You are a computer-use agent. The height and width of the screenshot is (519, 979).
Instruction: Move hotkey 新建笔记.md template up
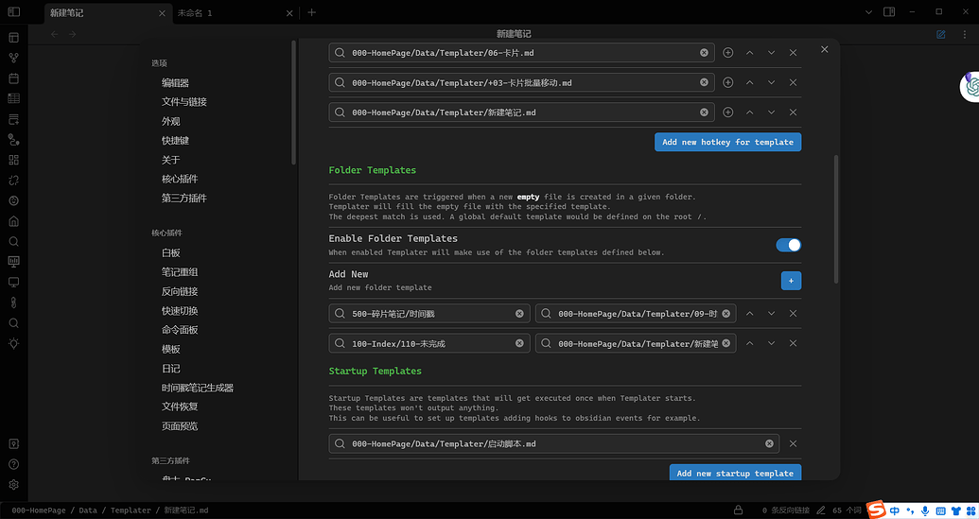pyautogui.click(x=750, y=112)
